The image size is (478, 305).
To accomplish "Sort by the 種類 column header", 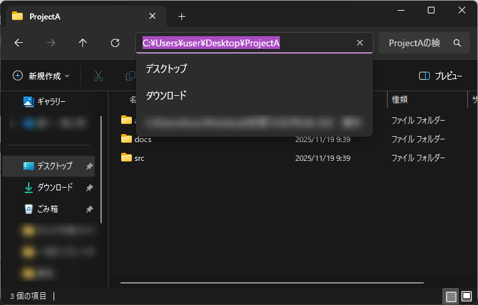I will point(400,99).
